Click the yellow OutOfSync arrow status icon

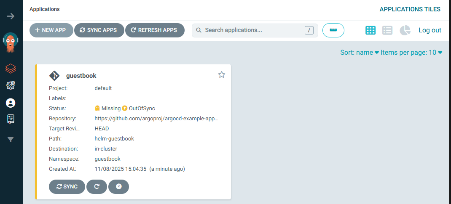pyautogui.click(x=124, y=108)
